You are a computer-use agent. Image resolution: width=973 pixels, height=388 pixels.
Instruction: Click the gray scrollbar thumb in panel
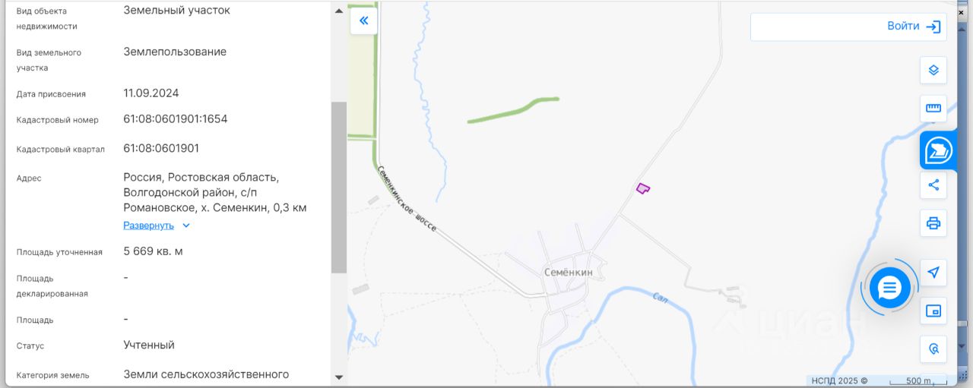click(339, 188)
